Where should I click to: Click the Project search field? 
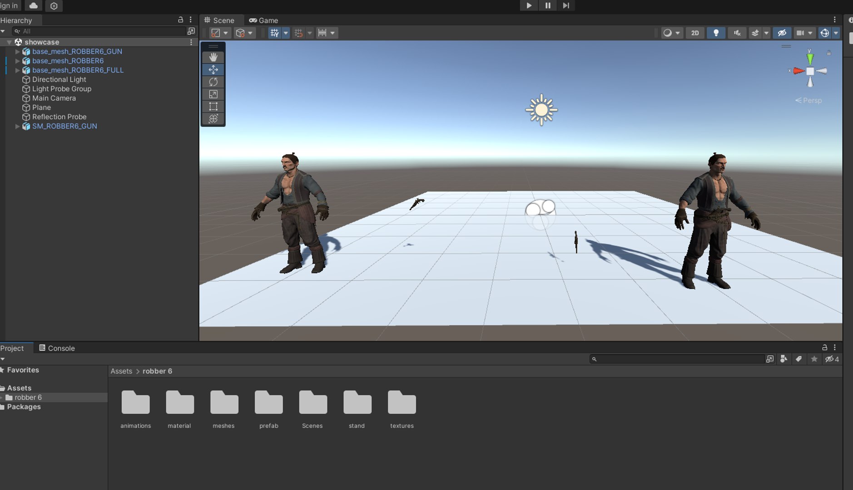[677, 359]
